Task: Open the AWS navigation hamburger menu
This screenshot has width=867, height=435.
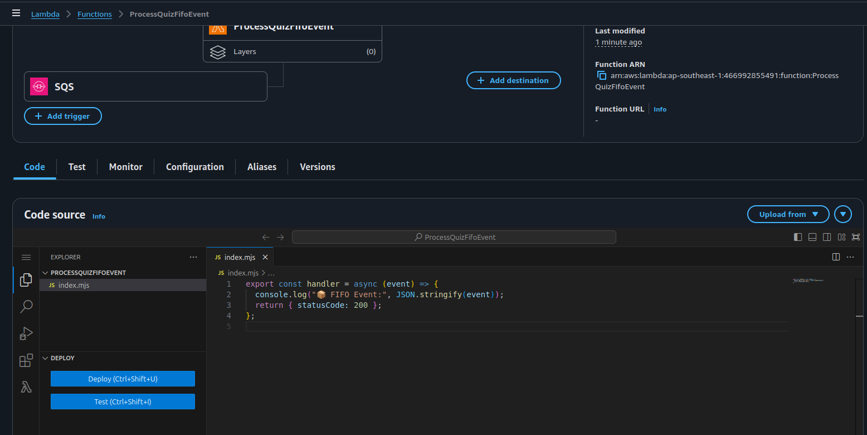Action: [x=16, y=13]
